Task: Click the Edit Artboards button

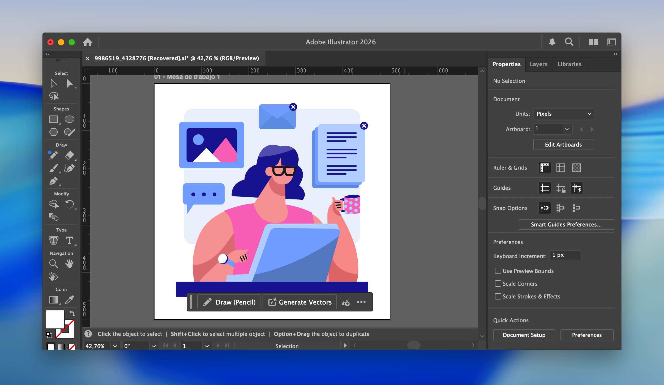Action: click(x=563, y=144)
